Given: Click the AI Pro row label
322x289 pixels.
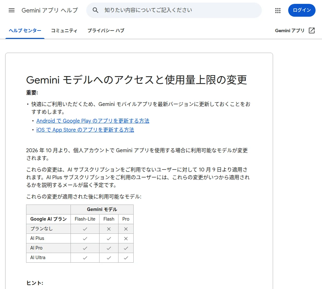Looking at the screenshot, I should pos(36,248).
